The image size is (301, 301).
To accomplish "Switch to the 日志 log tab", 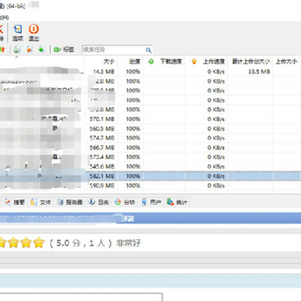I will (99, 202).
